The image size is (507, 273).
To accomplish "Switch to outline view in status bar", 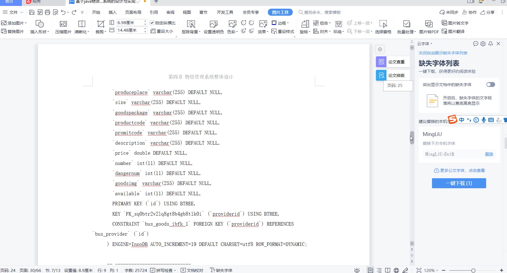I will [379, 270].
